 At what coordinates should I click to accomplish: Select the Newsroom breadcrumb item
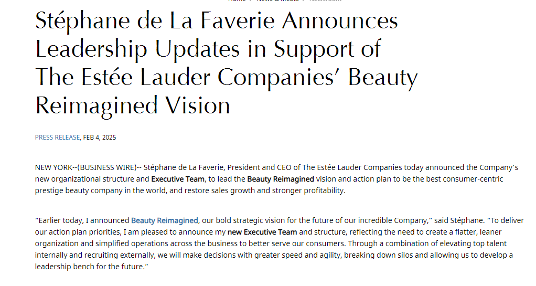pyautogui.click(x=325, y=1)
